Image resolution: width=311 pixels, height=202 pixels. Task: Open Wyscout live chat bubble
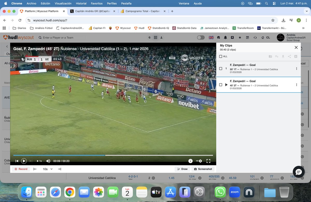[299, 172]
